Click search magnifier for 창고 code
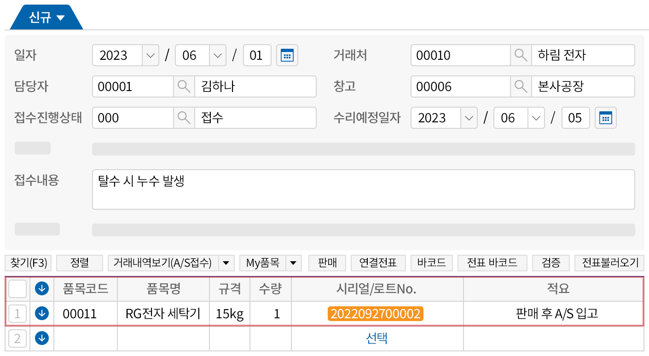 tap(521, 87)
